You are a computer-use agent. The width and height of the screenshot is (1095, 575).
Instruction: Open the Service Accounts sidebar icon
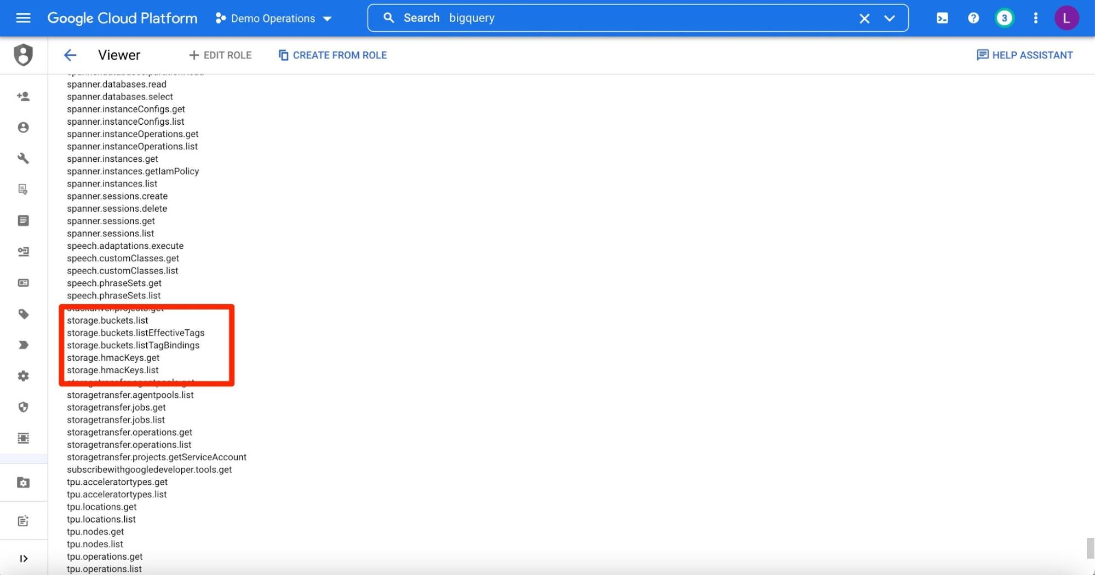23,252
